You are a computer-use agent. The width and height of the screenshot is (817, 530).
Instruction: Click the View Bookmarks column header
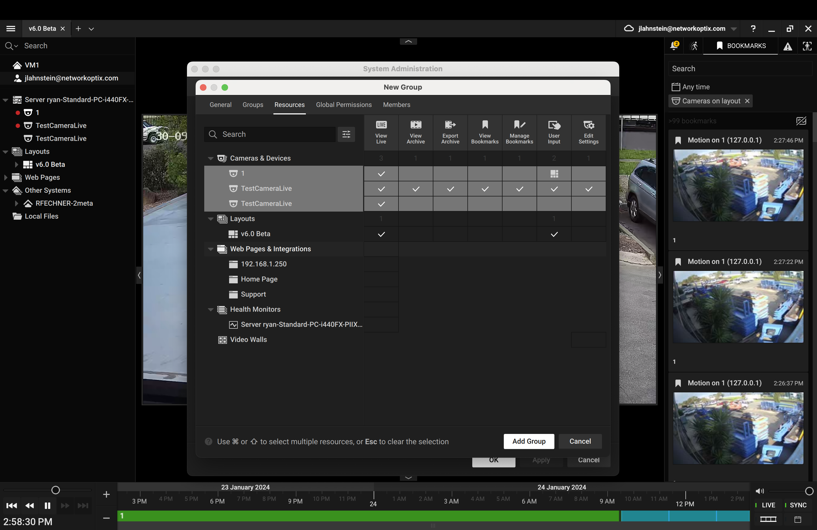[485, 132]
